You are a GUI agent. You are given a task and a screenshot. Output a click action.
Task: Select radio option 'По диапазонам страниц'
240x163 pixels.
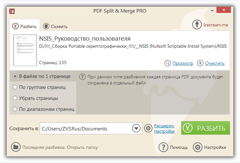(15, 109)
